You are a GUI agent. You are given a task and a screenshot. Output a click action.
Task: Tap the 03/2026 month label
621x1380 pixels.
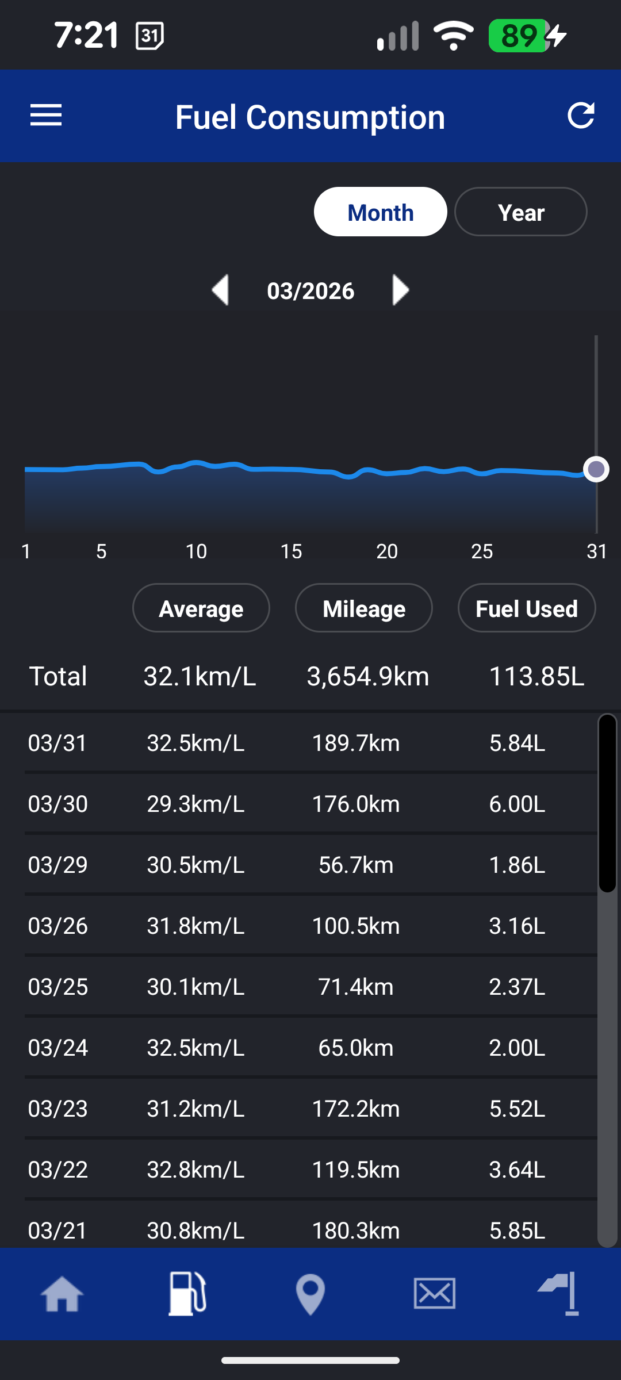310,290
